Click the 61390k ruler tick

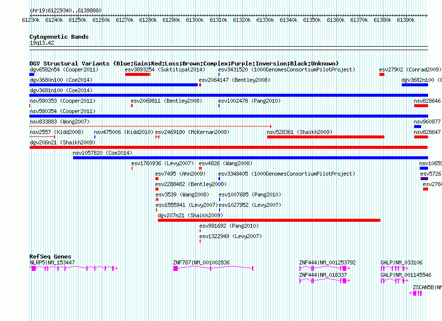(406, 20)
